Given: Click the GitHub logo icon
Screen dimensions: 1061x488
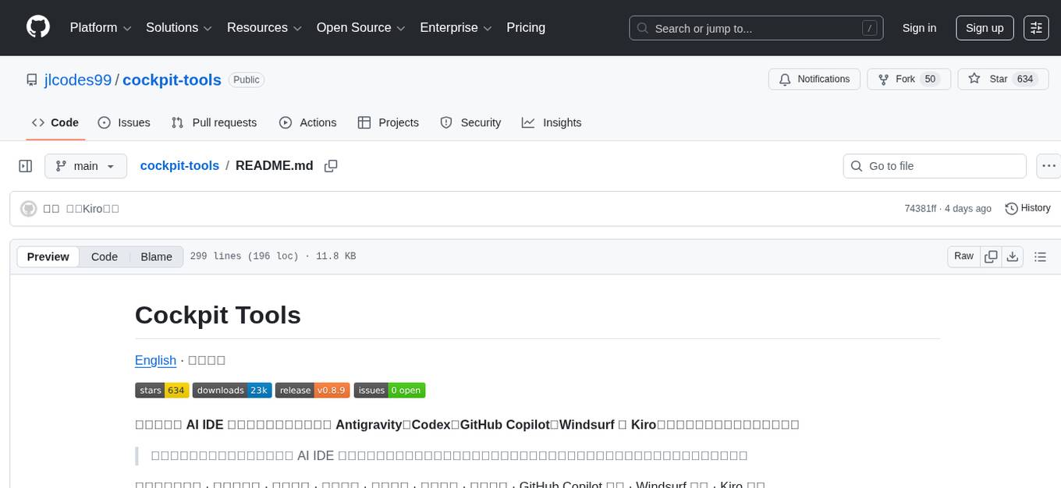Looking at the screenshot, I should [x=38, y=27].
